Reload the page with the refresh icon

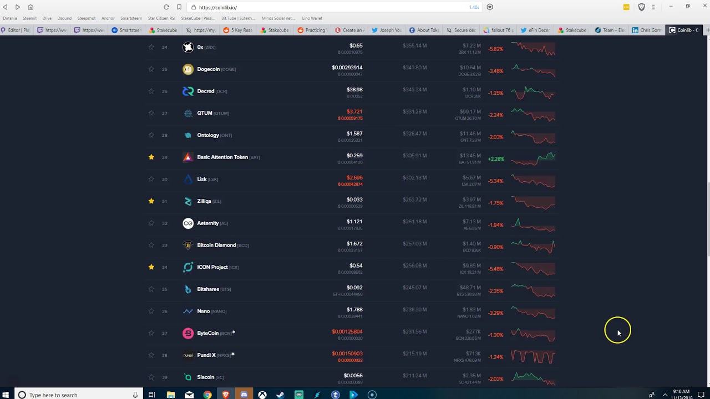tap(166, 7)
